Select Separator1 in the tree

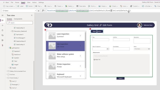pos(17,51)
